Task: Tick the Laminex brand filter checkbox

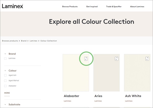Action: click(5, 58)
